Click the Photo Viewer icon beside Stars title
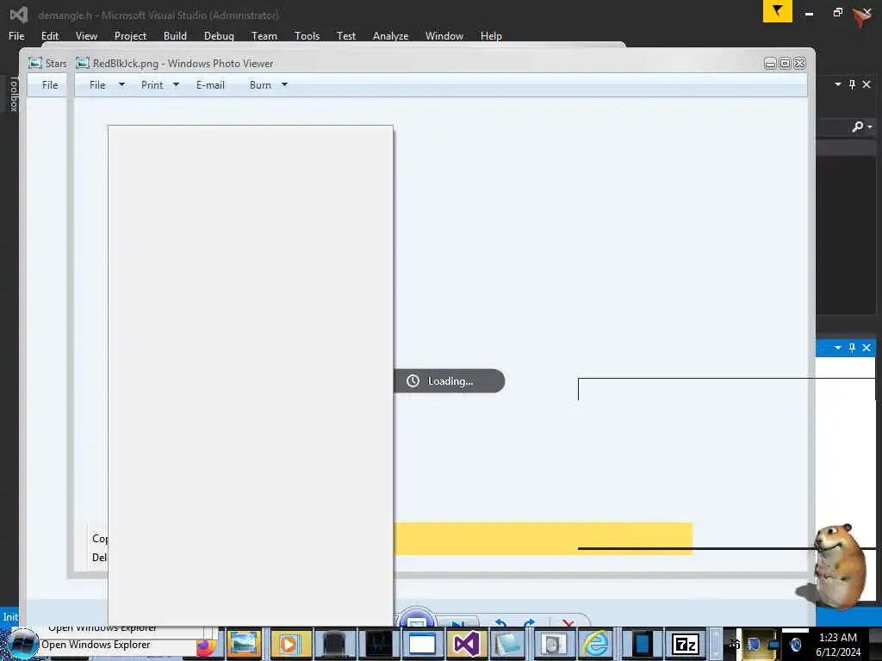The image size is (882, 661). click(35, 63)
